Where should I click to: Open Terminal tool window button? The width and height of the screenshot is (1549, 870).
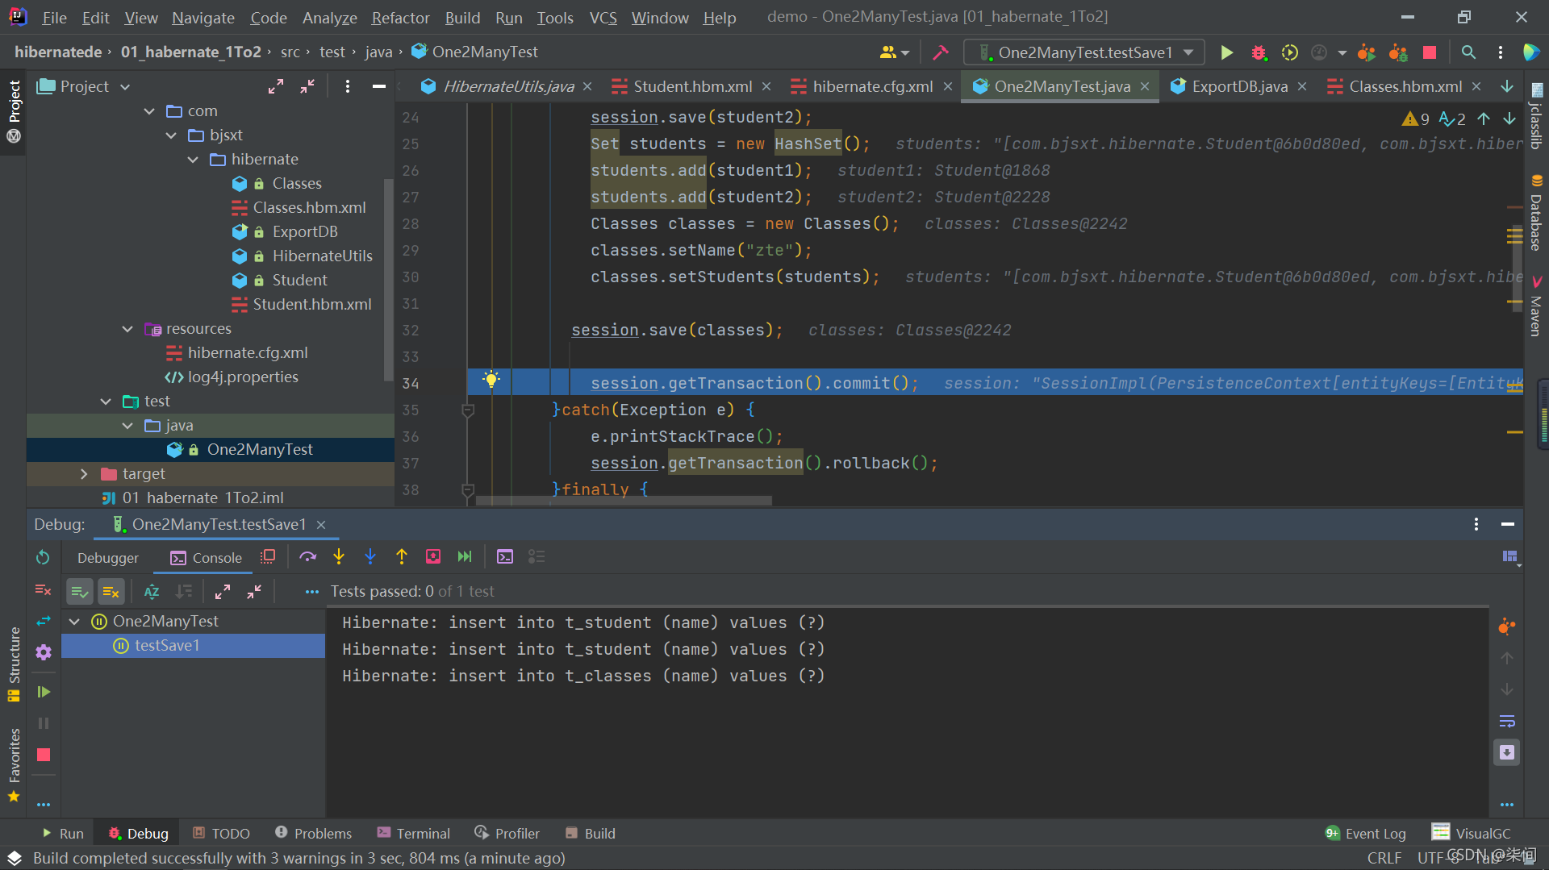(413, 833)
